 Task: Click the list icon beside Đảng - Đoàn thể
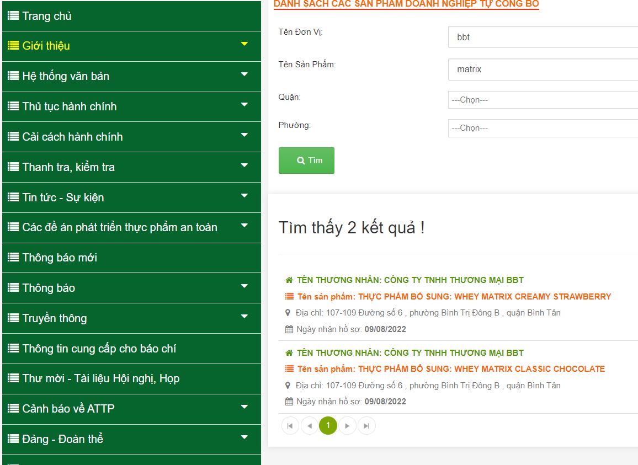click(13, 439)
